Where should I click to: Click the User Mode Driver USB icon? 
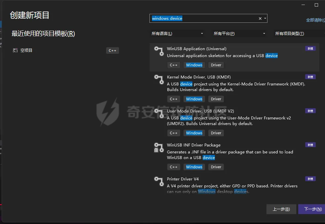pyautogui.click(x=159, y=113)
